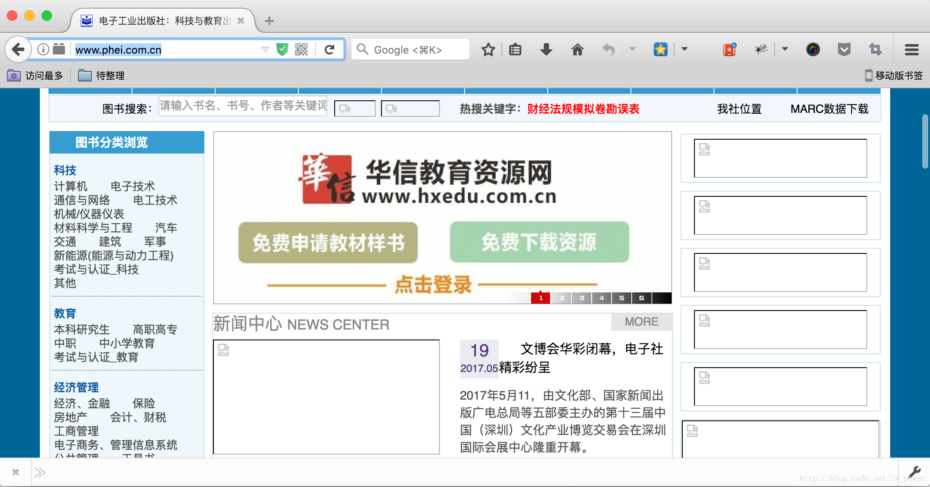This screenshot has width=930, height=487.
Task: Select banner slide number 3
Action: (x=581, y=298)
